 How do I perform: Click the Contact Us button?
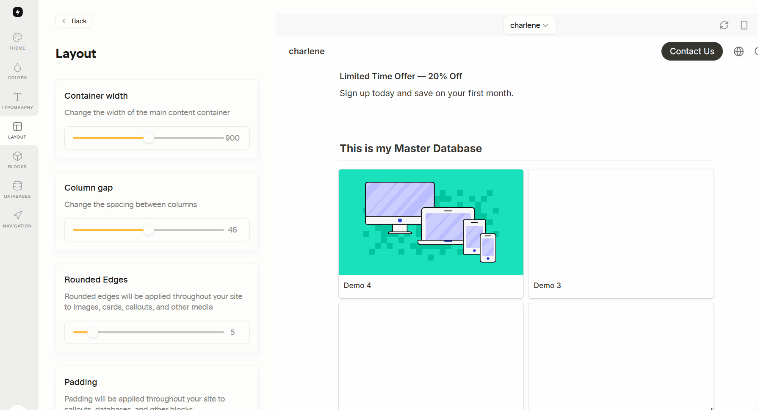coord(692,51)
